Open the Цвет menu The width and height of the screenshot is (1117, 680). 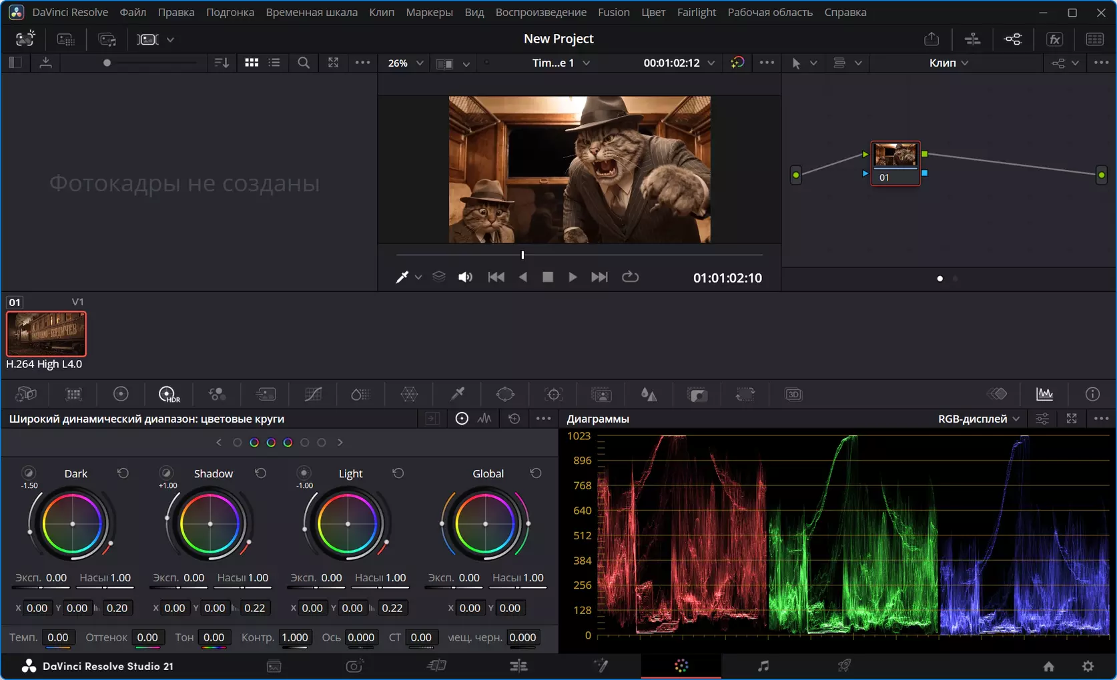653,12
